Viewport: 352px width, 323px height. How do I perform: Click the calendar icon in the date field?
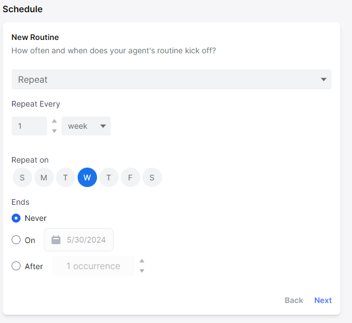coord(56,240)
